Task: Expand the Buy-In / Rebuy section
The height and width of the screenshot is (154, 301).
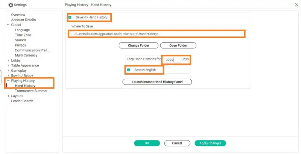Action: 8,75
